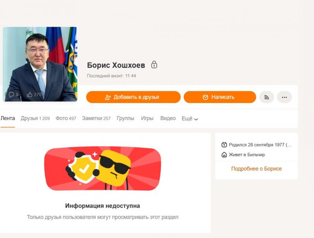Click the chevron arrow next to Ещё

click(196, 119)
